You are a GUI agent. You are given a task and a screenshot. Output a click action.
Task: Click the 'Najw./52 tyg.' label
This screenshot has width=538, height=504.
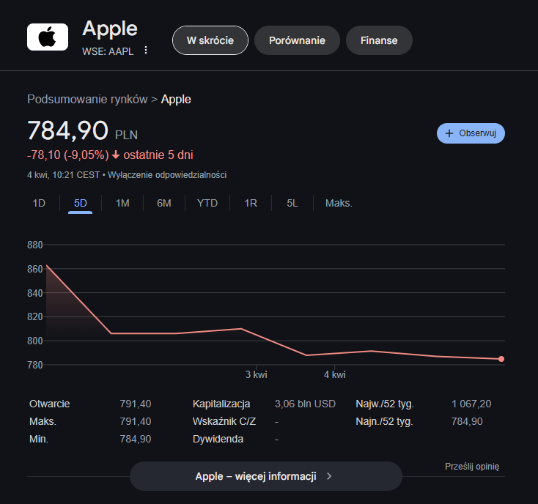pyautogui.click(x=385, y=404)
